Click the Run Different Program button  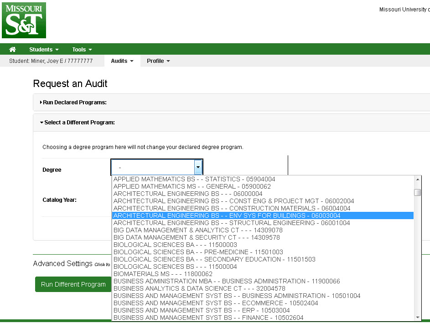(x=73, y=284)
